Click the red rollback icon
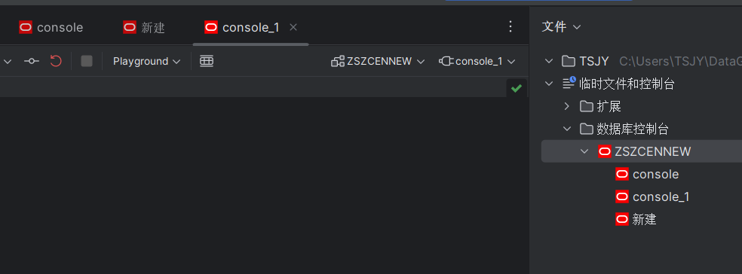 [56, 61]
